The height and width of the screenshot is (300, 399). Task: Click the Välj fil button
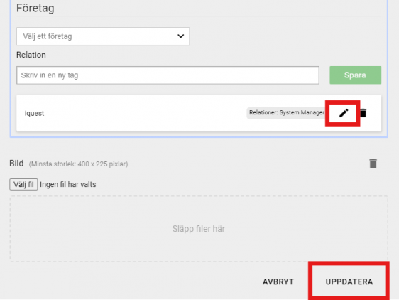[x=23, y=184]
